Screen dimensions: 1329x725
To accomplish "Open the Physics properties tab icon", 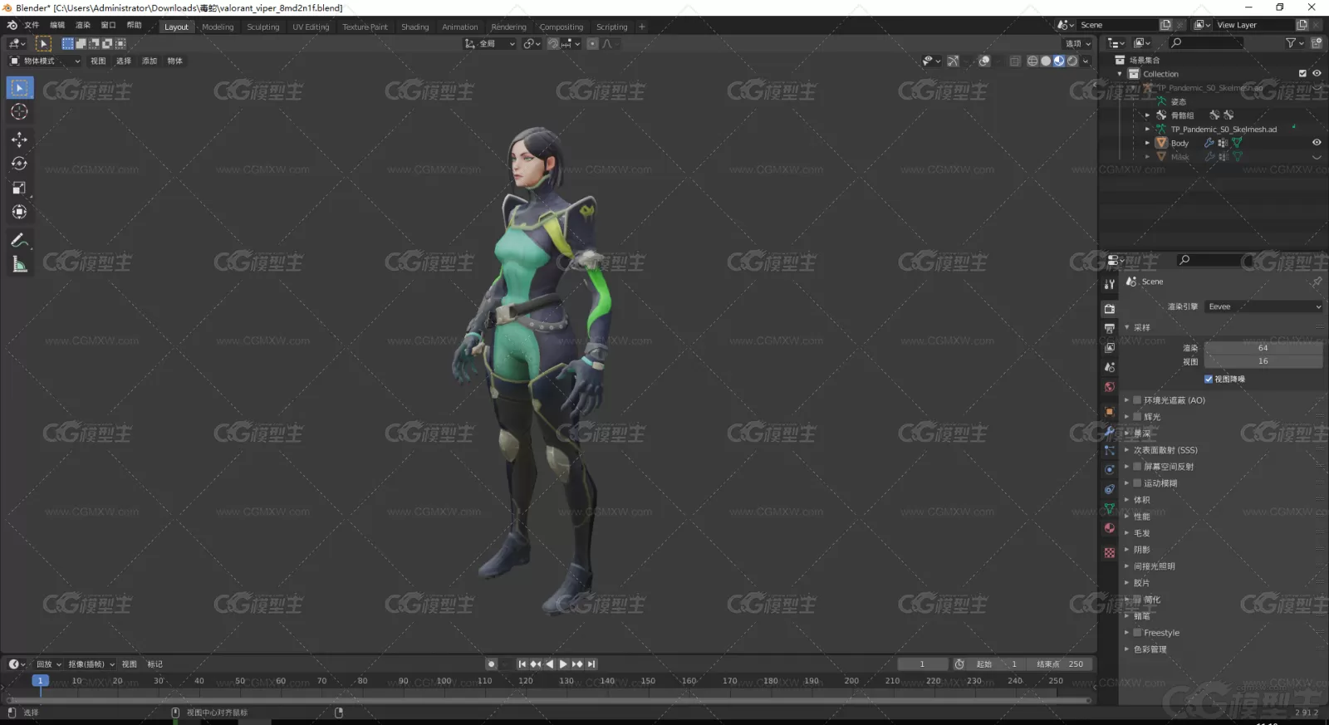I will [x=1110, y=470].
